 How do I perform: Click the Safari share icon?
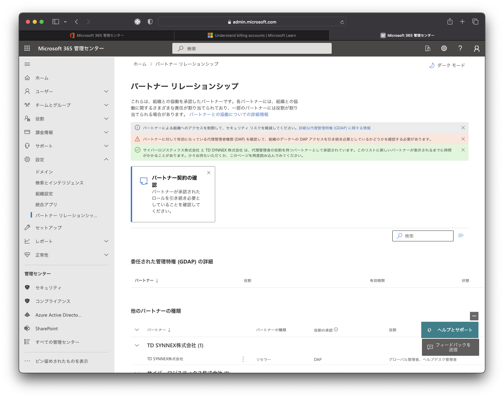(x=450, y=21)
